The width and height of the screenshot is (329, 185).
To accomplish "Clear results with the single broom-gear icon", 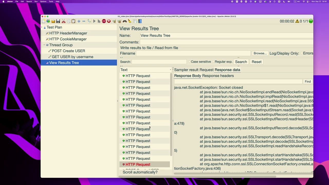I will click(114, 21).
